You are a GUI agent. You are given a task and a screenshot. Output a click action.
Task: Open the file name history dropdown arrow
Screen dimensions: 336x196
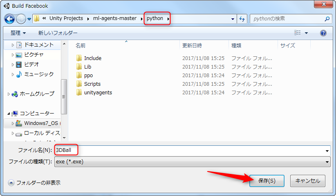[x=327, y=151]
